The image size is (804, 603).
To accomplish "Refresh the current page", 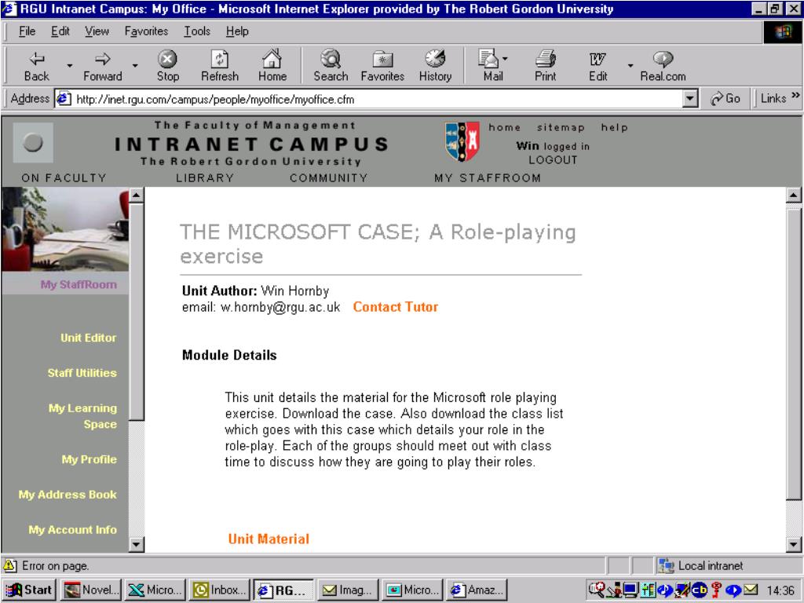I will coord(220,66).
